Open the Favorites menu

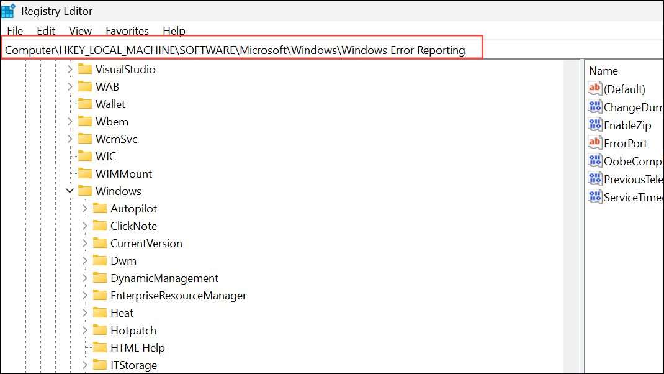127,30
